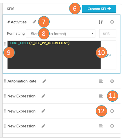Grab the drag handle beside formula editor
Image resolution: width=122 pixels, height=139 pixels.
click(5, 44)
